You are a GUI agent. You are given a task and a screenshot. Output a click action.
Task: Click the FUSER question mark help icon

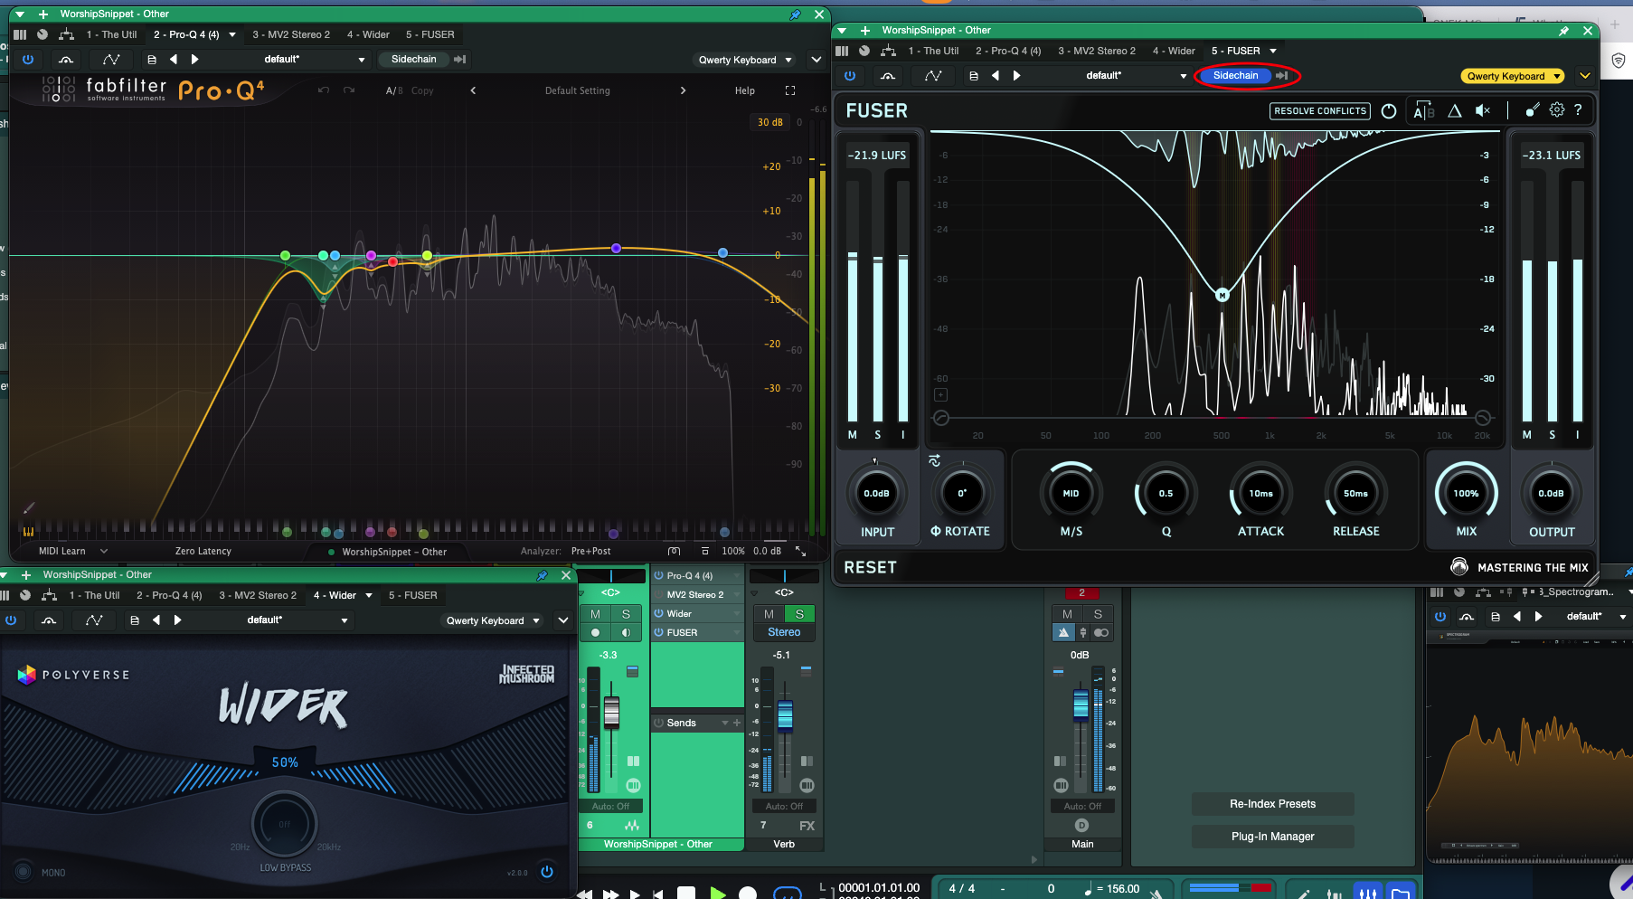(x=1578, y=110)
